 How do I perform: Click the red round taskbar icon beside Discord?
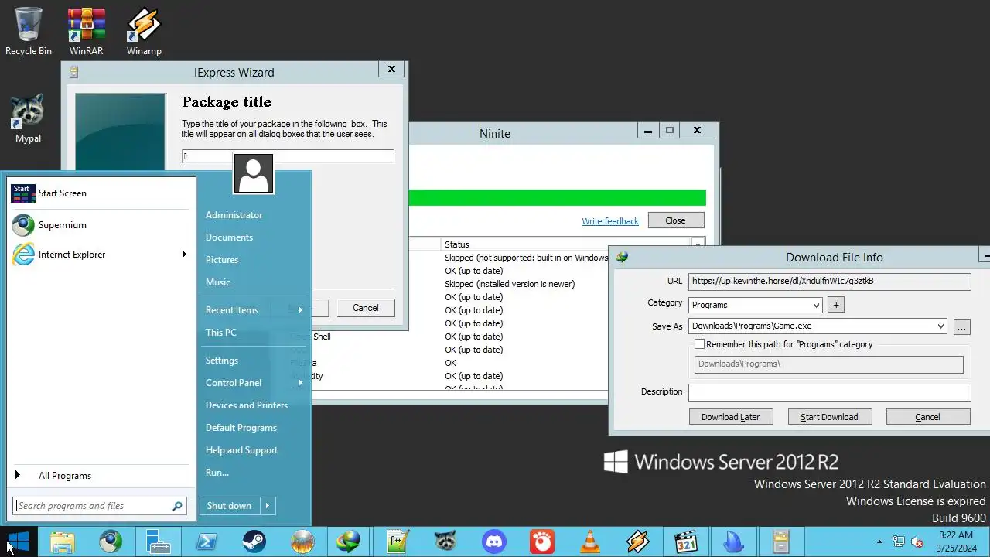click(542, 542)
